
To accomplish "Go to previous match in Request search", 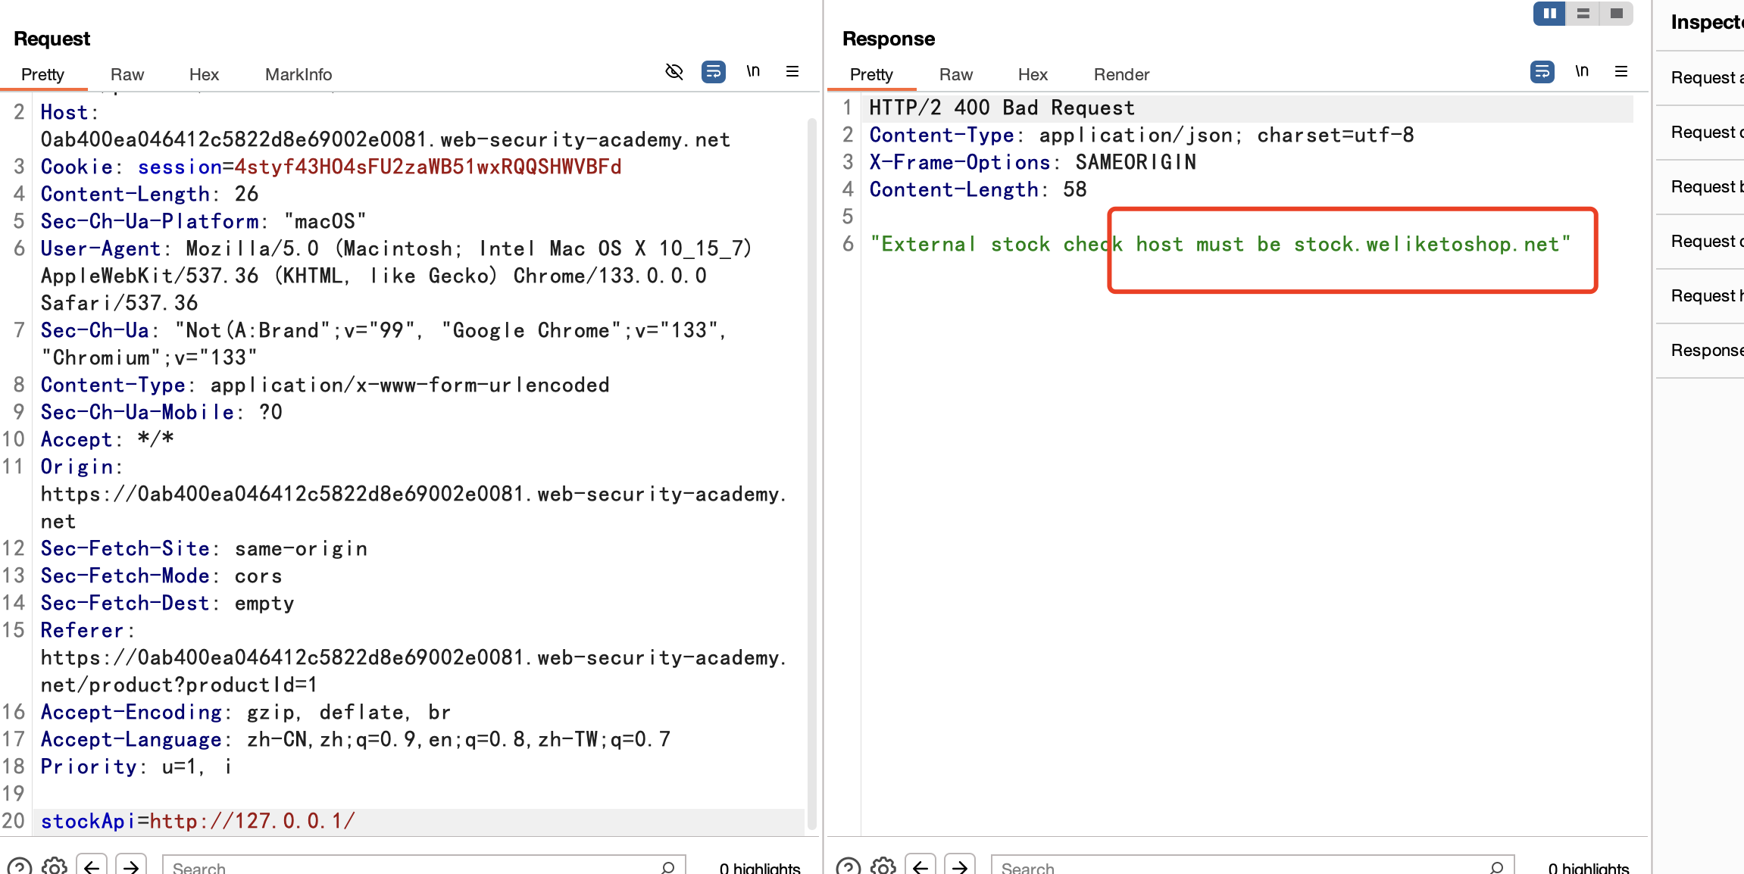I will (x=92, y=866).
